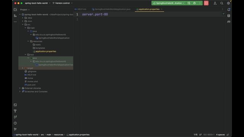The width and height of the screenshot is (244, 137).
Task: Select the static folder
Action: click(38, 45)
